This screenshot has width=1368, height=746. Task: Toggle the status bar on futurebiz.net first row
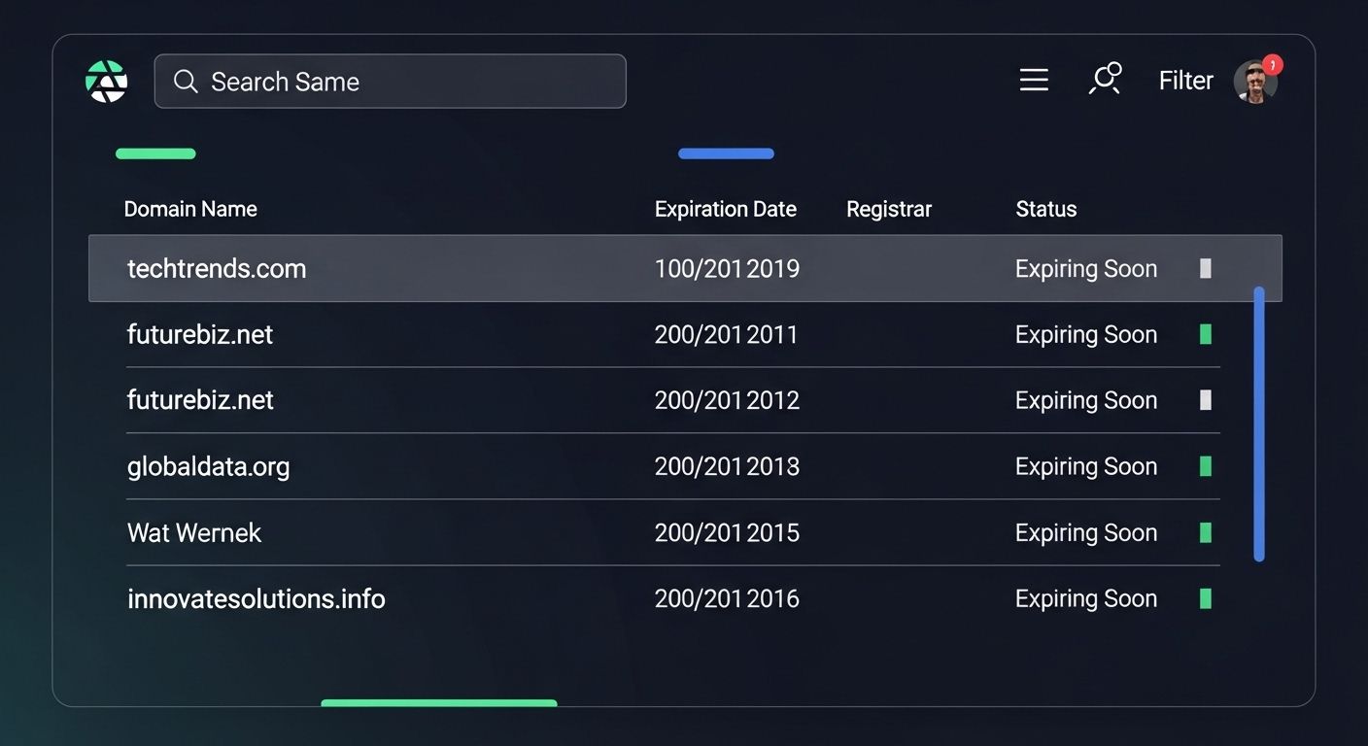pyautogui.click(x=1205, y=334)
